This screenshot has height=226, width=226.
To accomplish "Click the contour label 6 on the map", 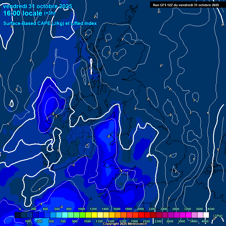I will coord(218,150).
